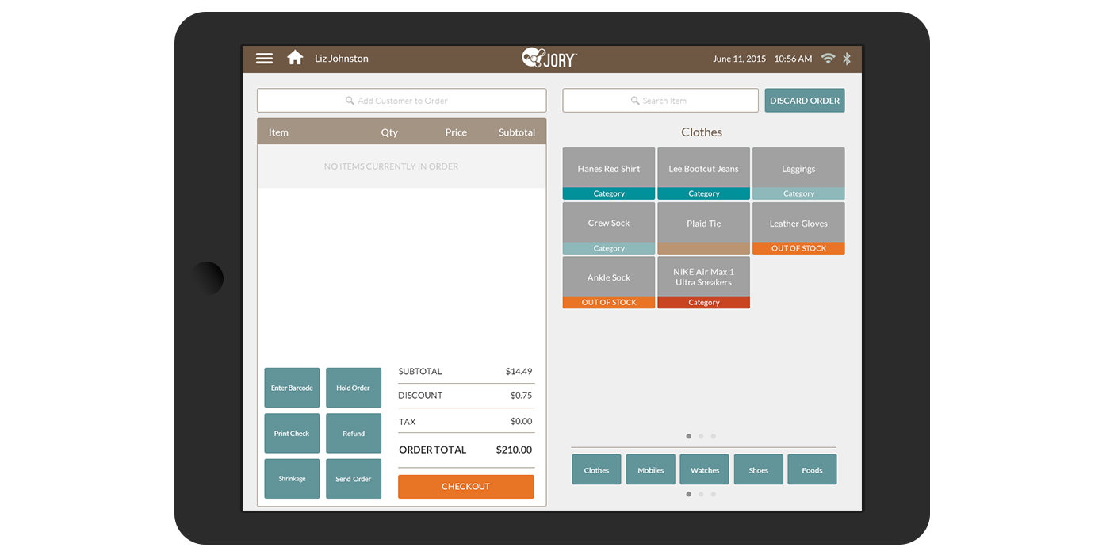The width and height of the screenshot is (1110, 555).
Task: Click the Enter Barcode button
Action: point(292,387)
